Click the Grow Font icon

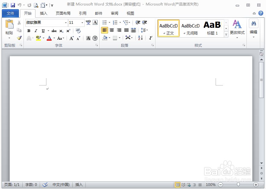71,38
